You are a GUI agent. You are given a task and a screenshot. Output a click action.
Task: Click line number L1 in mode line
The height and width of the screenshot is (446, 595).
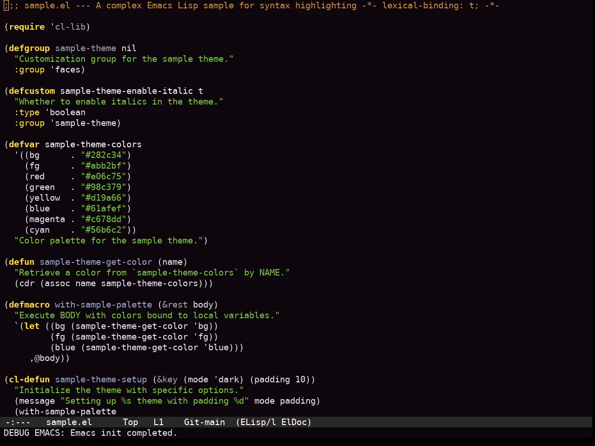pos(159,422)
